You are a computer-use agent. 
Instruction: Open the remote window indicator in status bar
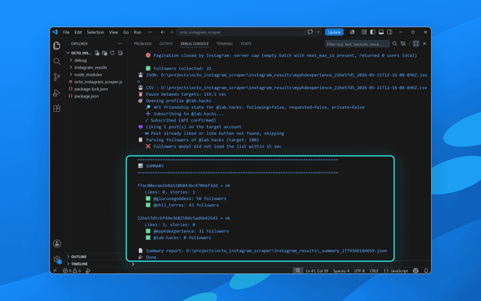click(55, 271)
